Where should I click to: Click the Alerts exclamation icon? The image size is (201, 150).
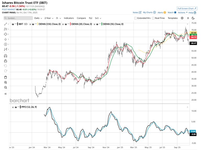(165, 13)
